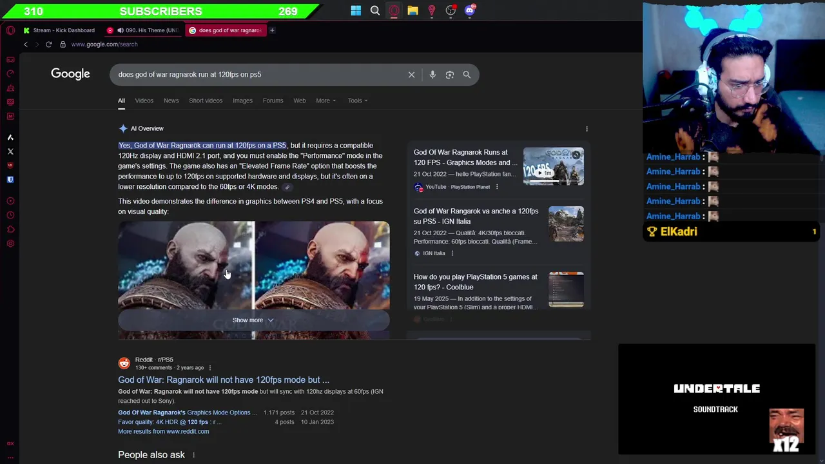Open Extensions cube icon in sidebar

(10, 229)
